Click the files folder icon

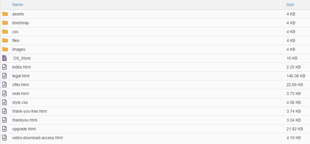click(5, 40)
